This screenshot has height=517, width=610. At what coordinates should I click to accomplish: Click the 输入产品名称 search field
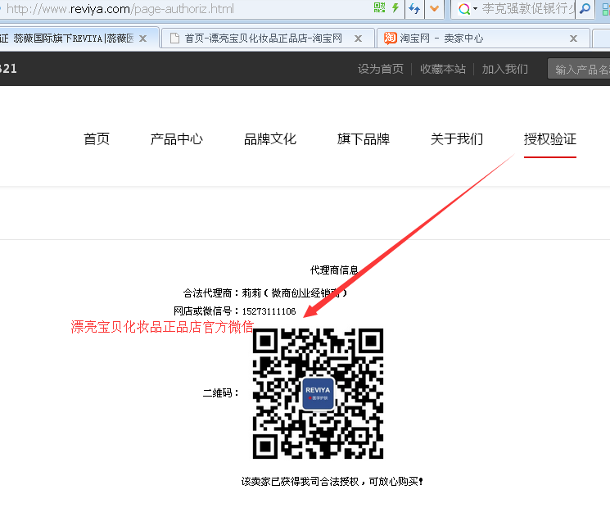581,70
